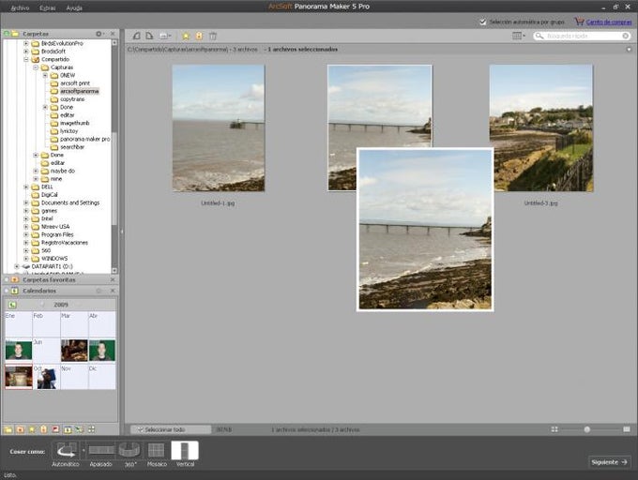
Task: Adjust the thumbnail size slider handle
Action: 586,429
